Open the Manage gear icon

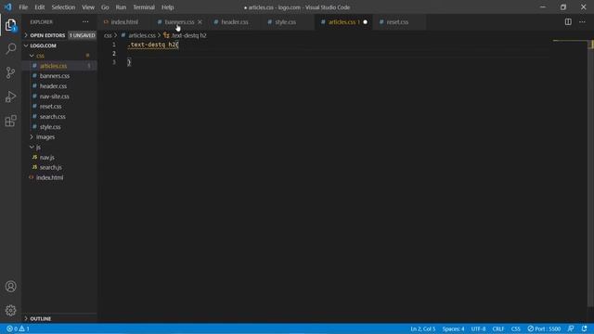(10, 311)
